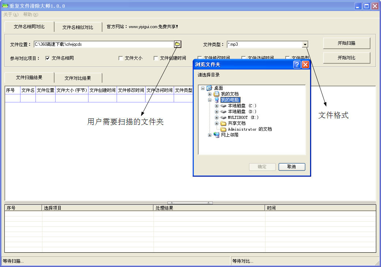381x267 pixels.
Task: Enable the 文件访问时间 checkbox
Action: (244, 57)
